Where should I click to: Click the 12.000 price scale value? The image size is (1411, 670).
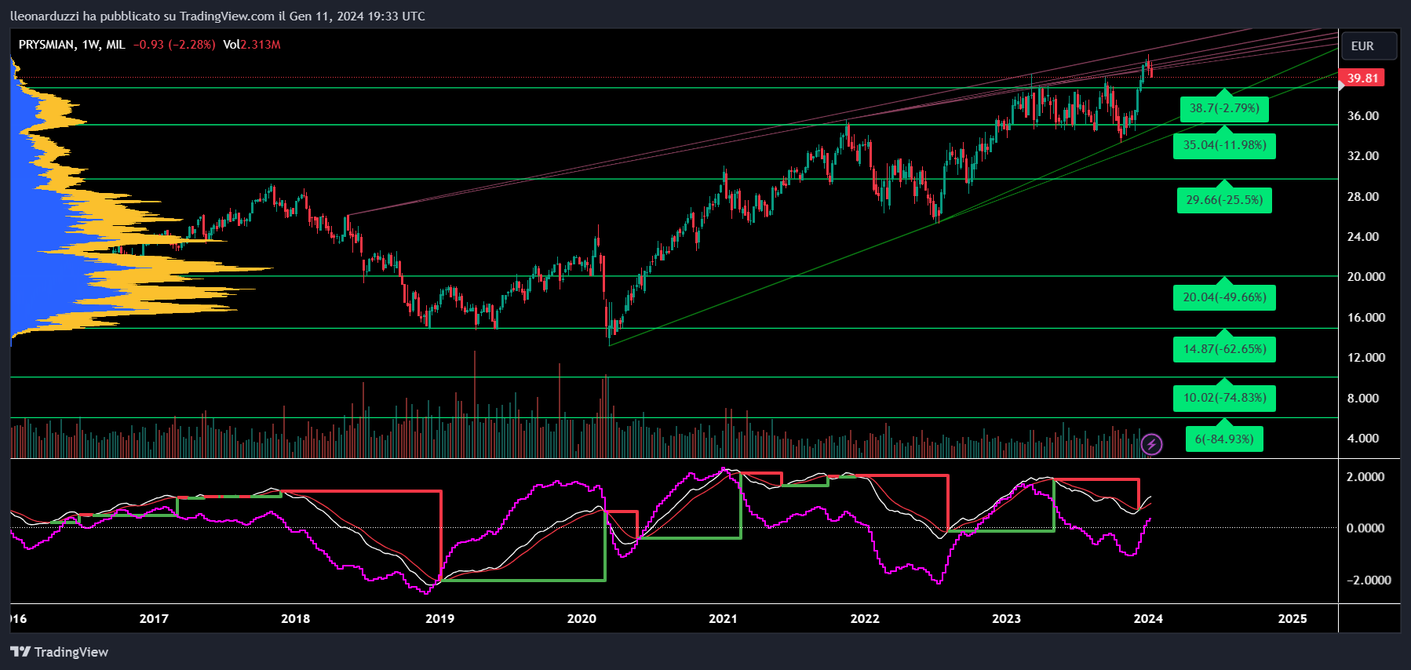click(x=1366, y=357)
